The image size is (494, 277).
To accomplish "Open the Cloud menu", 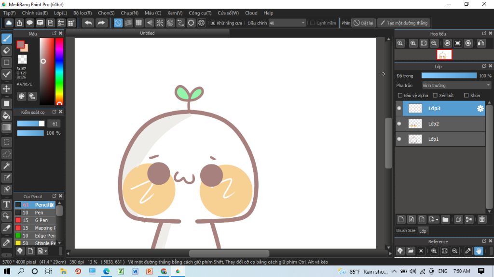I will point(251,13).
